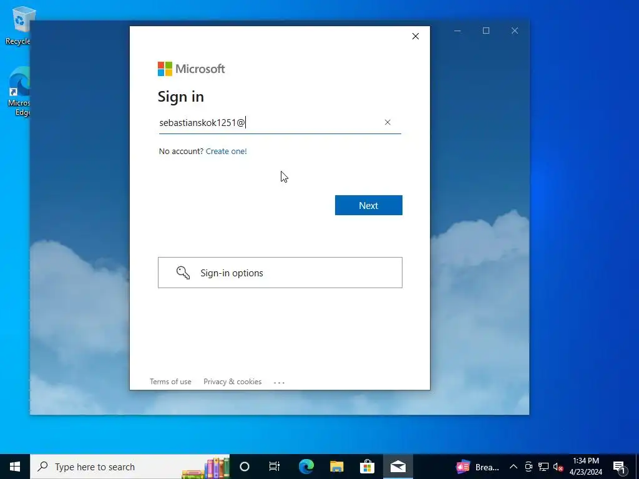Open Task View on the taskbar
Viewport: 639px width, 479px height.
[x=275, y=467]
